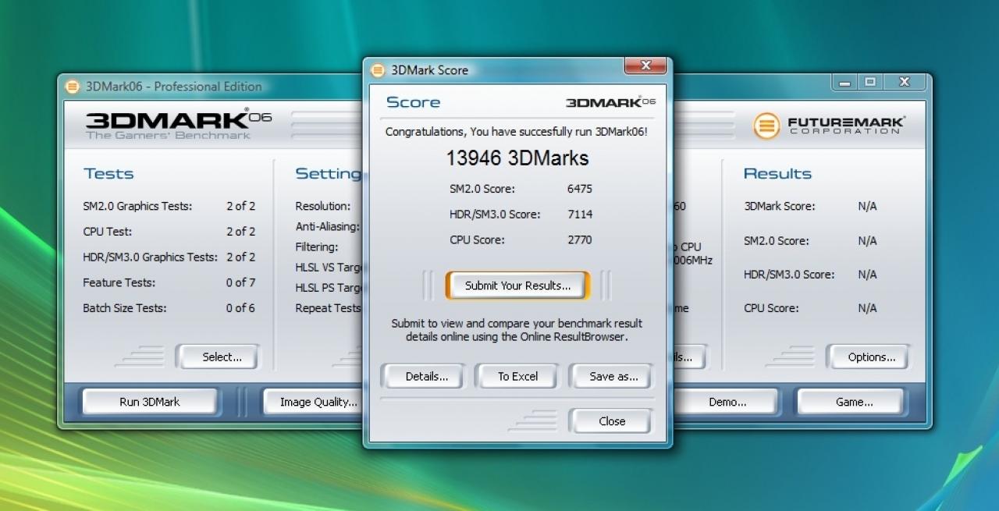The width and height of the screenshot is (999, 511).
Task: Click HDR/SM3.0 Score value 7114
Action: pos(580,214)
